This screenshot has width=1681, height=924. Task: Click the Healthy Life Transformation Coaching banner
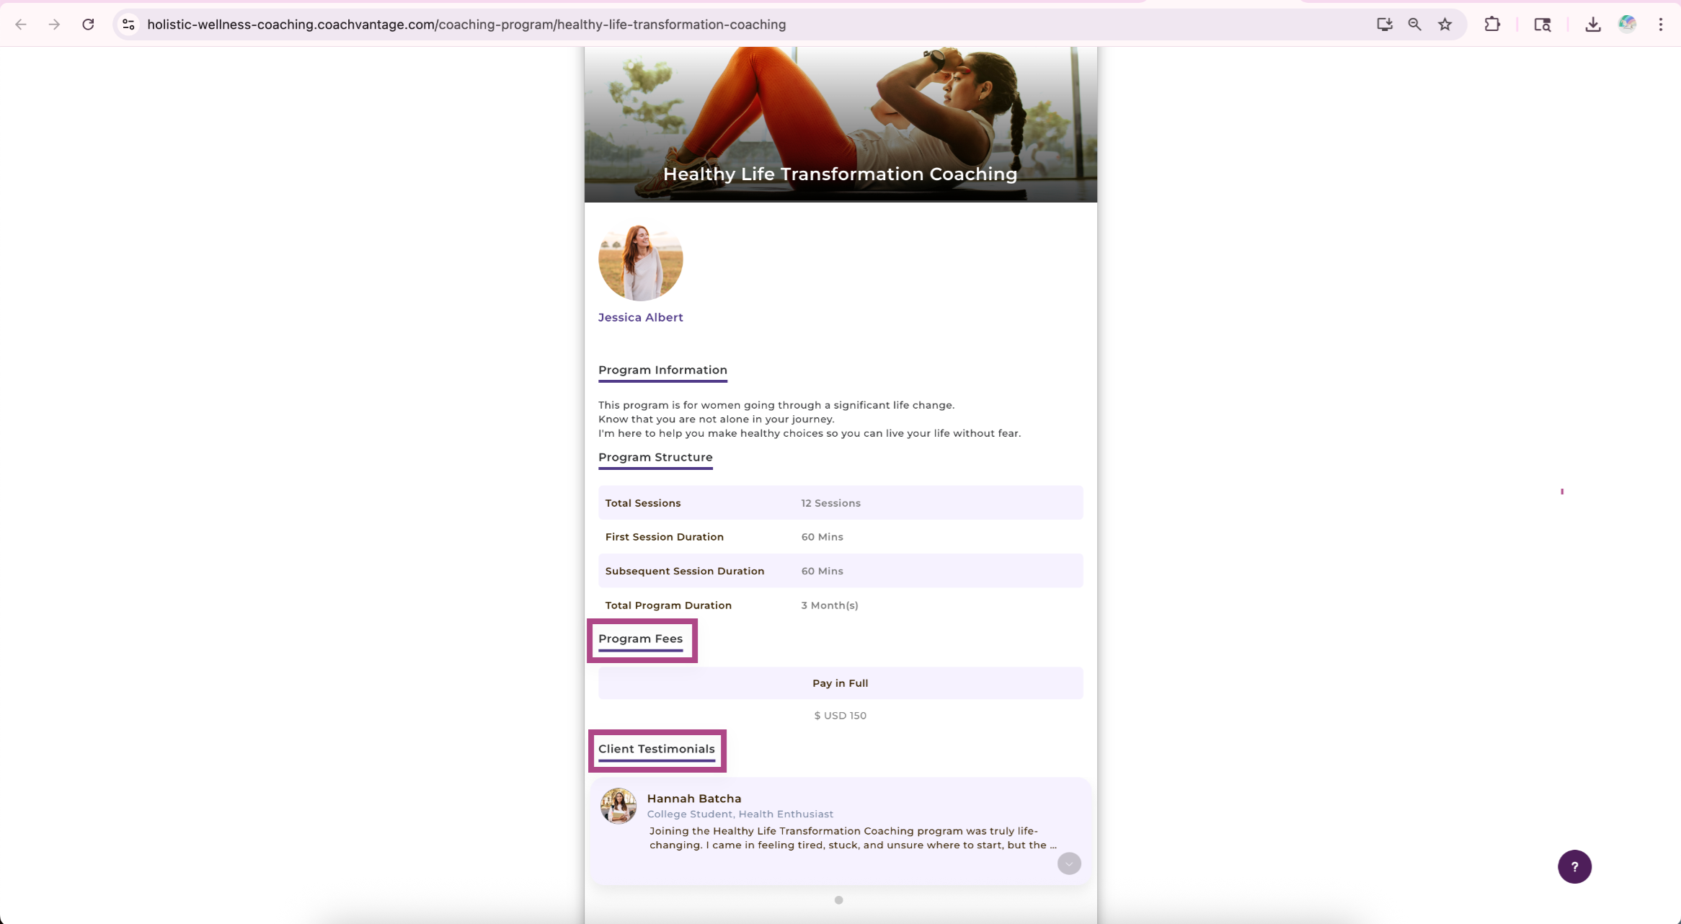click(x=840, y=124)
